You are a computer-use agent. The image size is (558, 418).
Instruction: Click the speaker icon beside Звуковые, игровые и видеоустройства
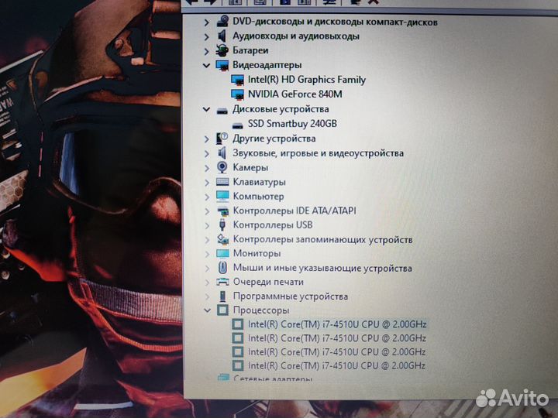[x=222, y=153]
